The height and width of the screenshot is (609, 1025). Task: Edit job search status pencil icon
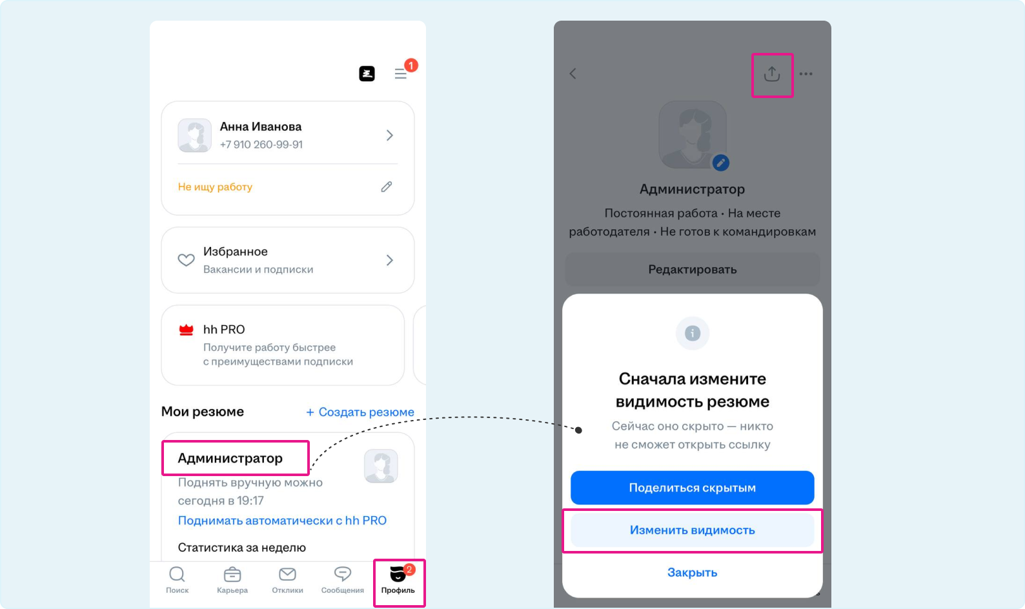[x=387, y=186]
